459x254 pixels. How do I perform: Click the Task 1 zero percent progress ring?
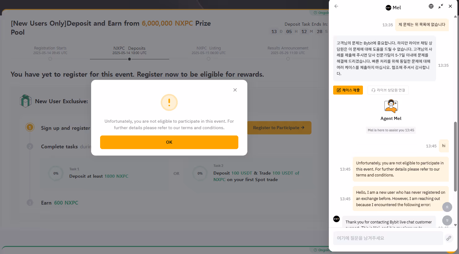click(56, 174)
